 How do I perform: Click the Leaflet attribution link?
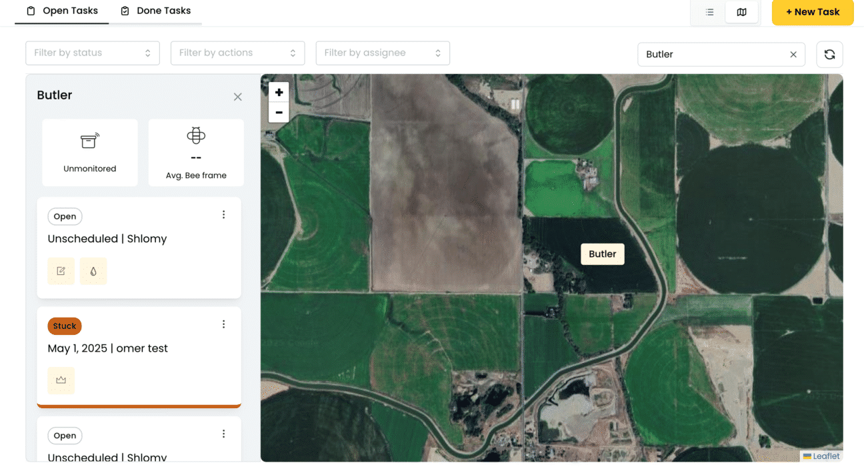(x=821, y=456)
